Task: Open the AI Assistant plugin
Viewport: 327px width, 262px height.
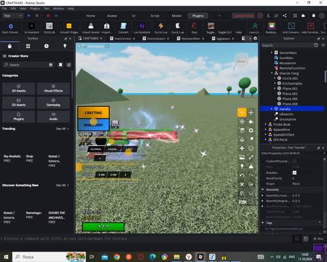Action: (31, 28)
